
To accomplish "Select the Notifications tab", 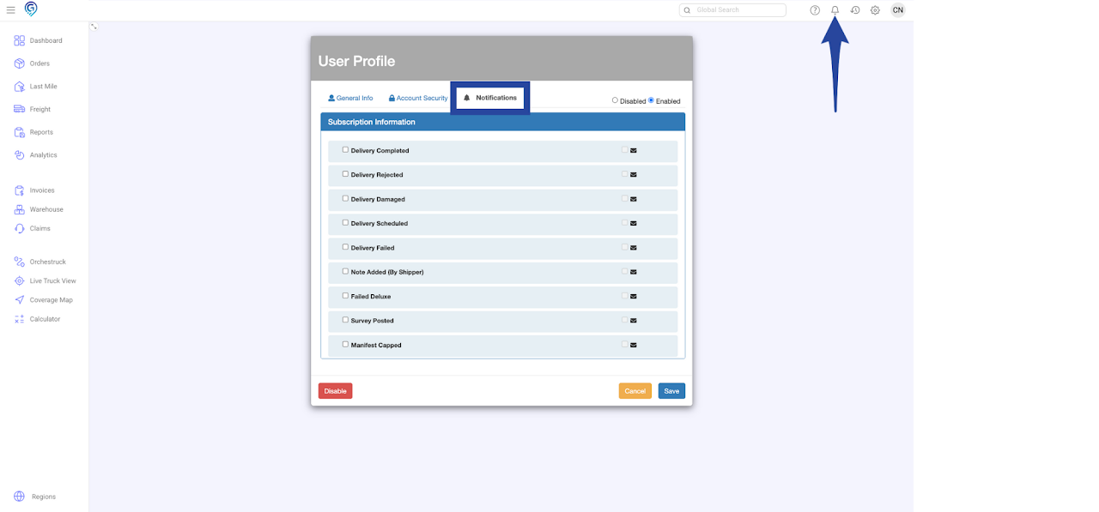I will pos(490,98).
